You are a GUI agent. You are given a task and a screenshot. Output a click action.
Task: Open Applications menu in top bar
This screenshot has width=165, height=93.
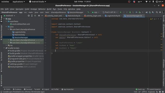pos(19,2)
